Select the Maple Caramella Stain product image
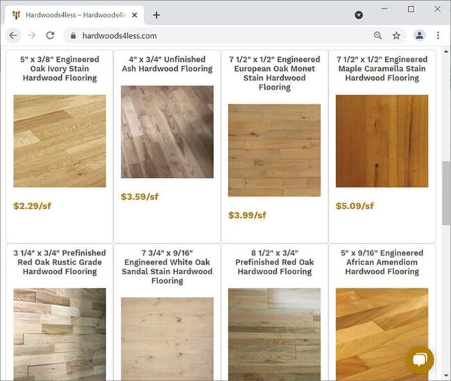 382,141
